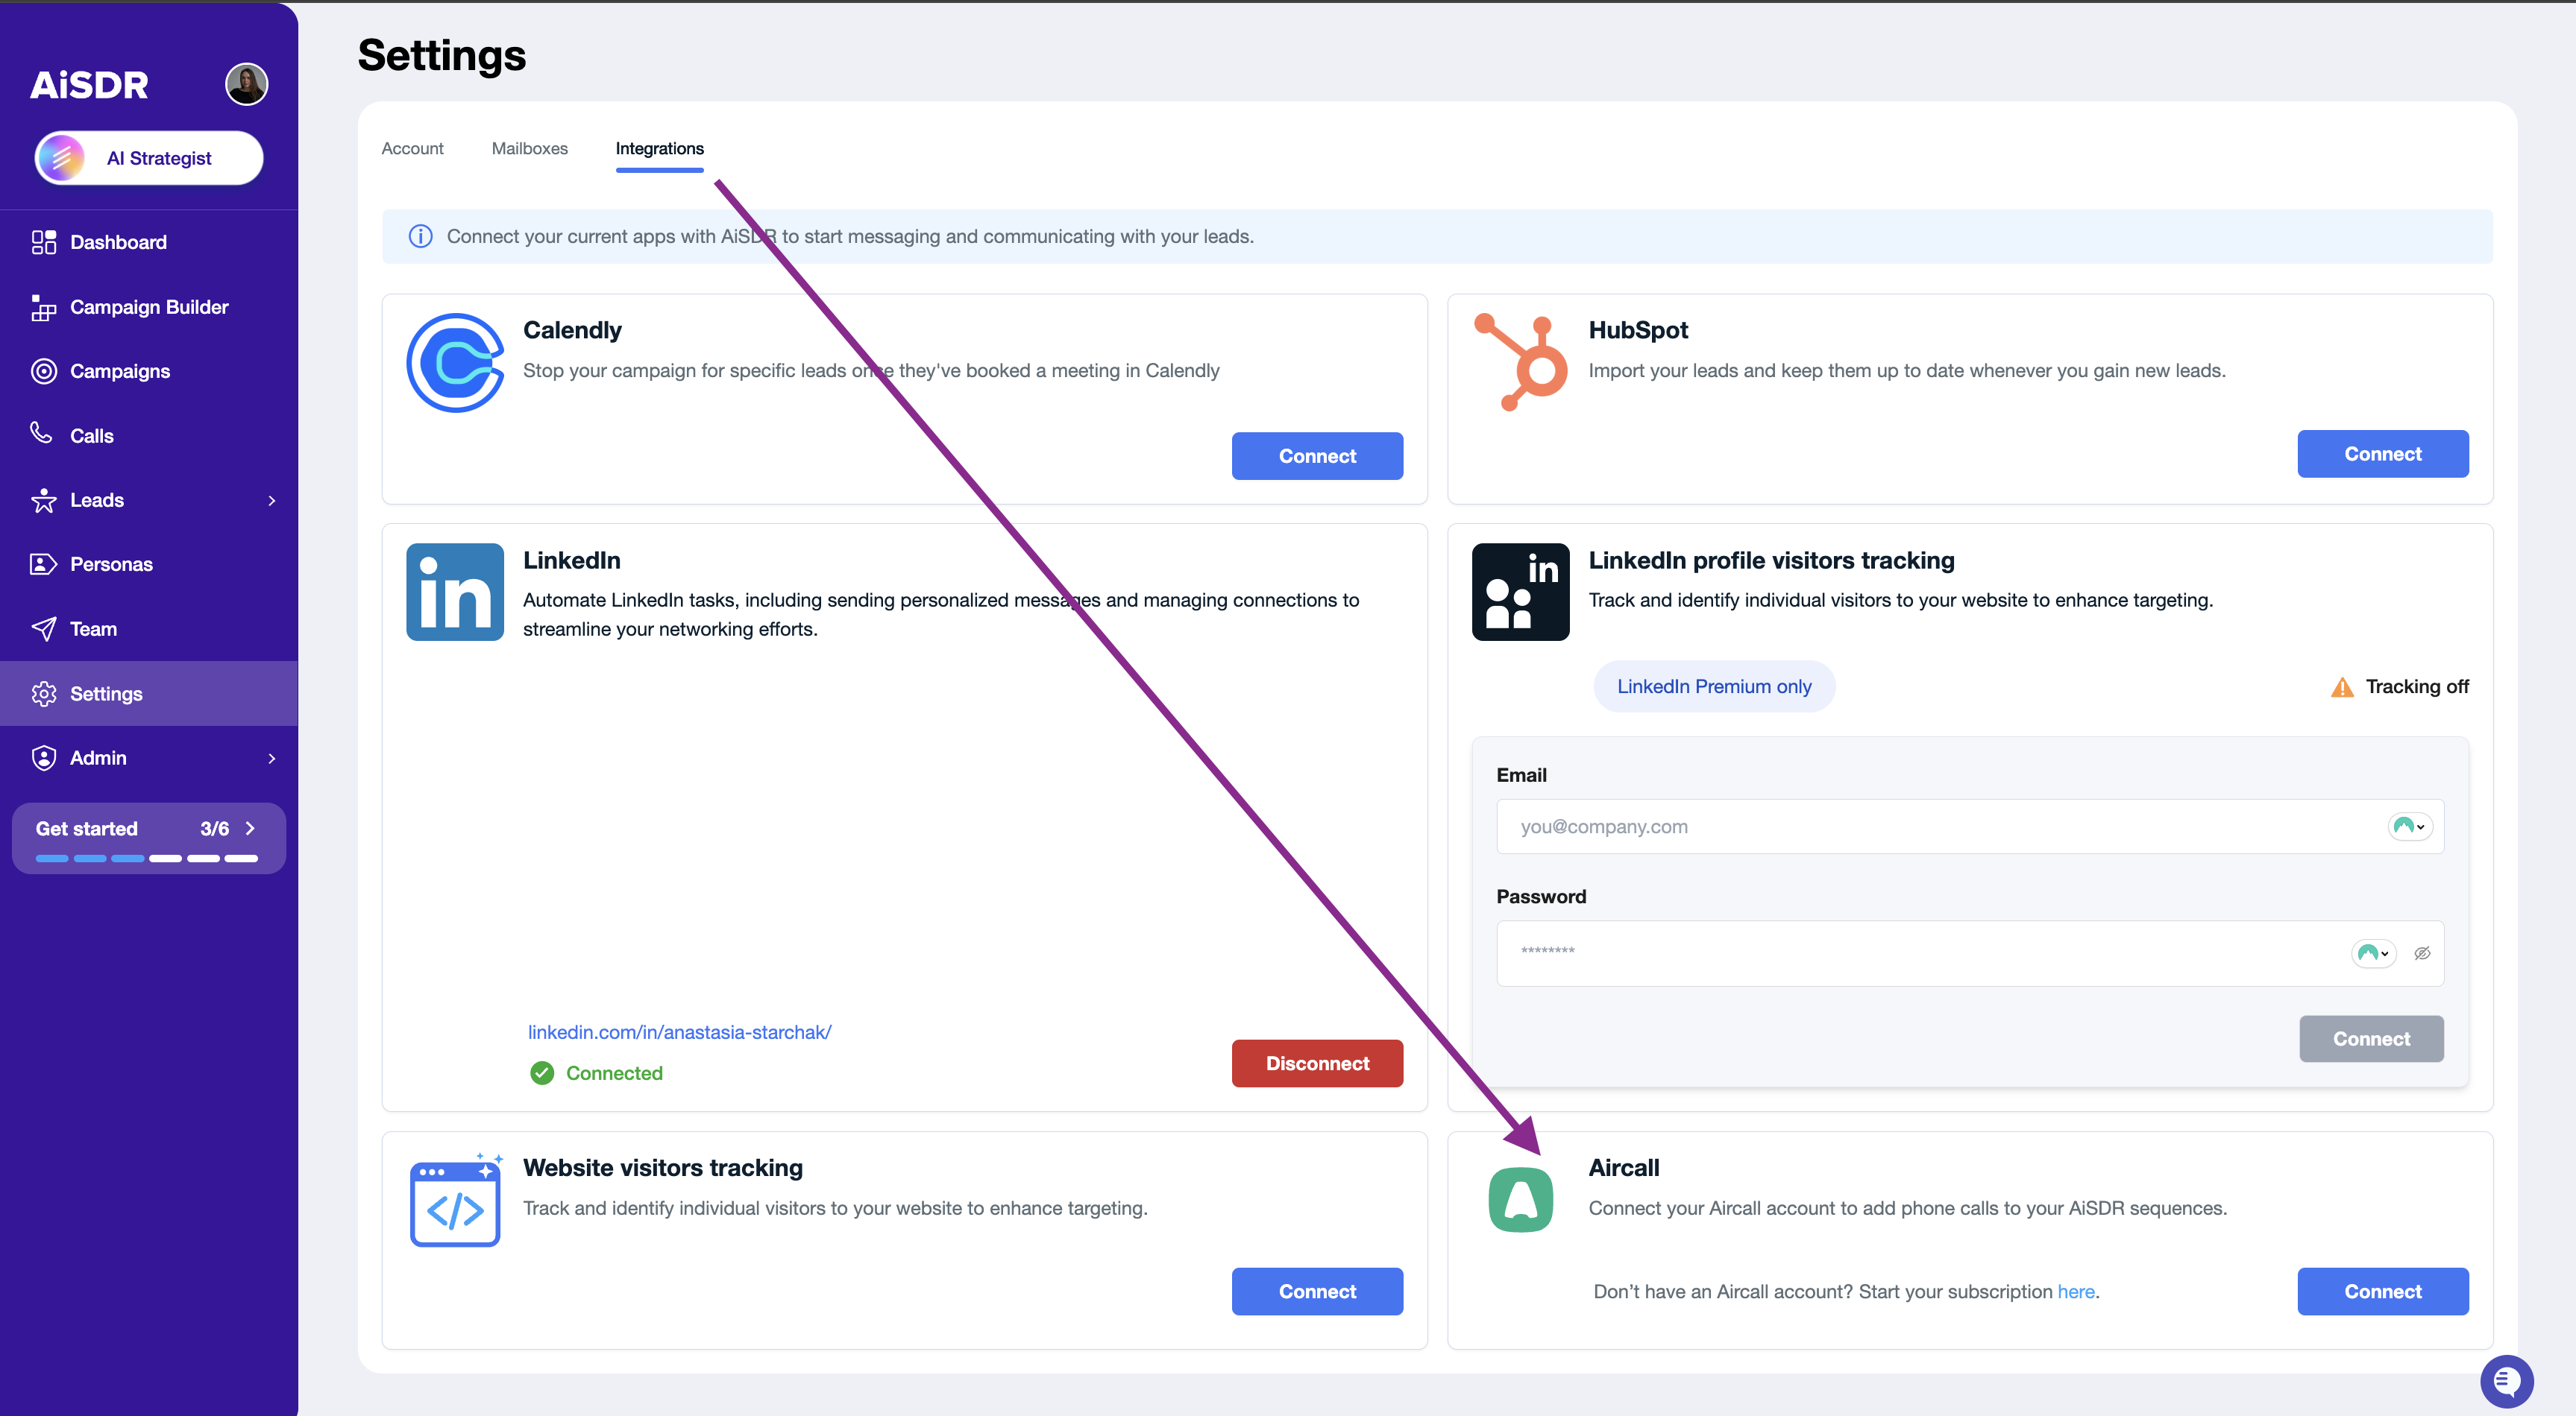
Task: Launch the AI Strategist button
Action: (x=149, y=158)
